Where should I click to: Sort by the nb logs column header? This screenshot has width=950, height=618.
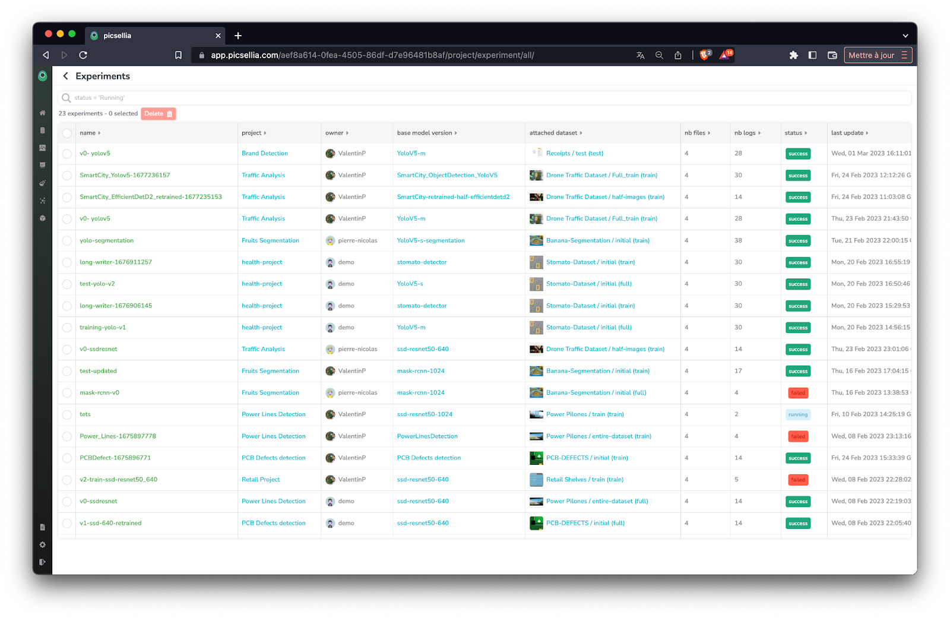748,133
